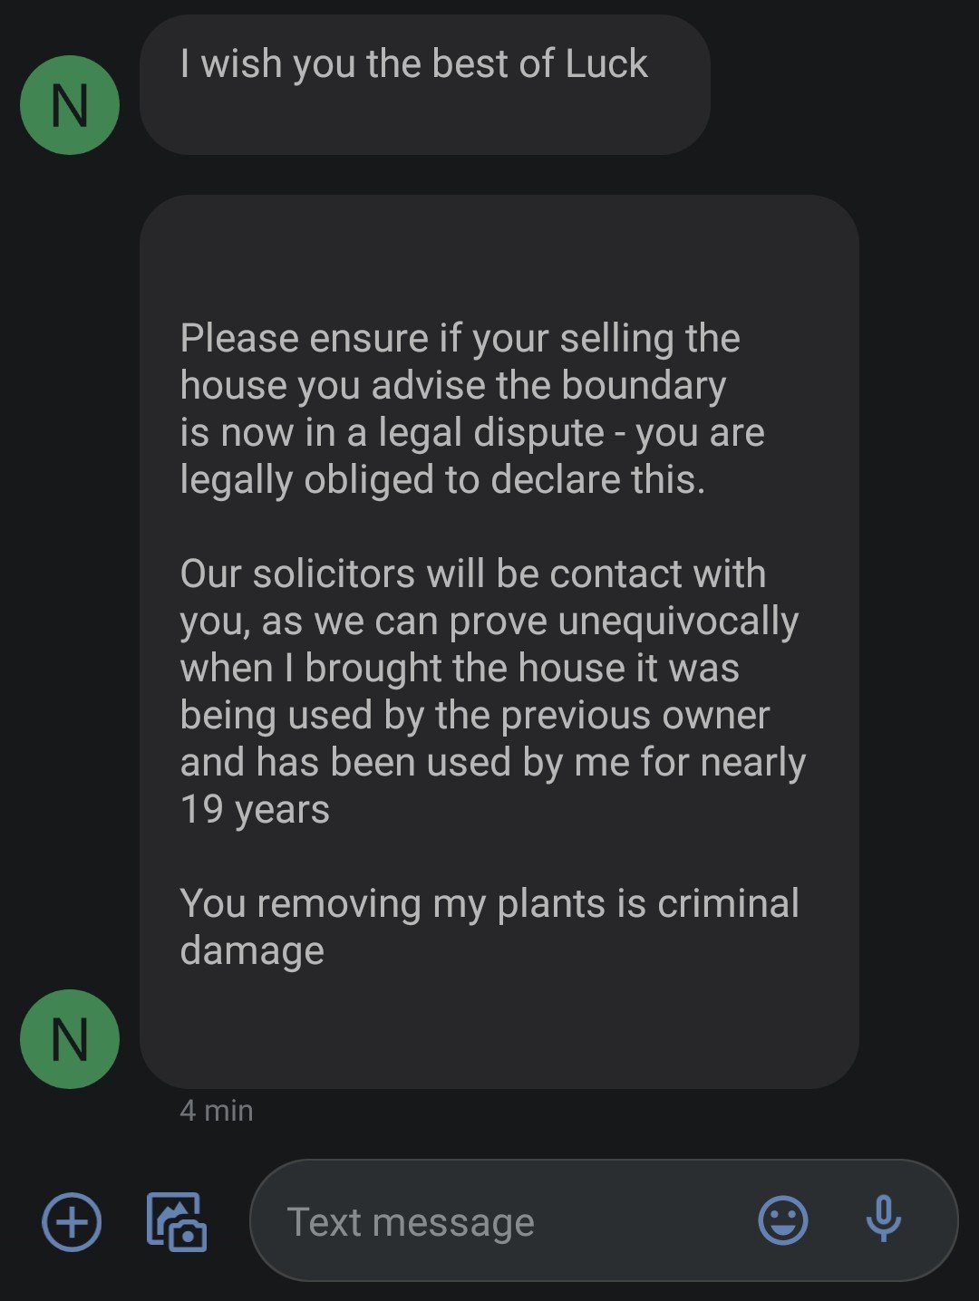The image size is (979, 1301).
Task: Tap the "Please ensure if your selling" line
Action: coord(460,339)
